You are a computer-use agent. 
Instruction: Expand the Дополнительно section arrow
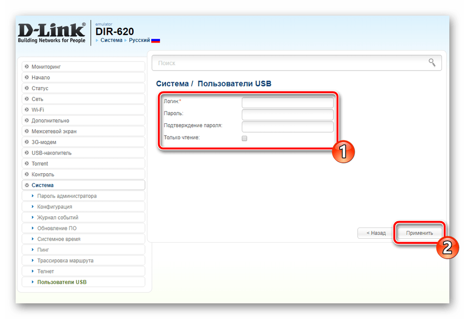coord(27,120)
